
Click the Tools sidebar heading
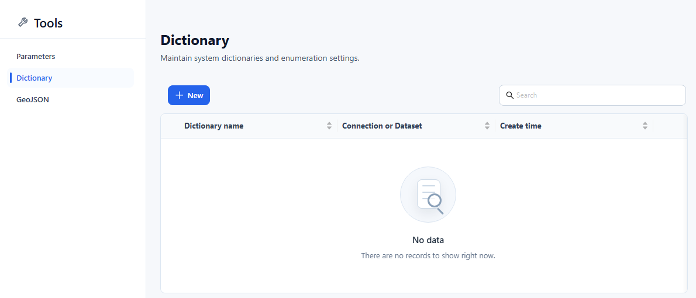coord(49,23)
